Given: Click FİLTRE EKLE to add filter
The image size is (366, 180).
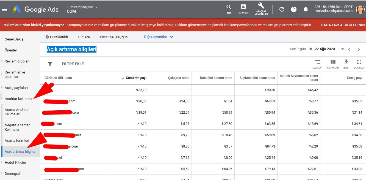Looking at the screenshot, I should 73,64.
